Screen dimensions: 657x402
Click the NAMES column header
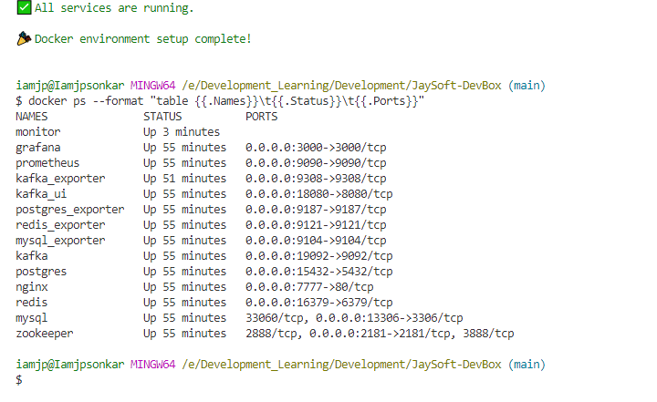tap(32, 117)
